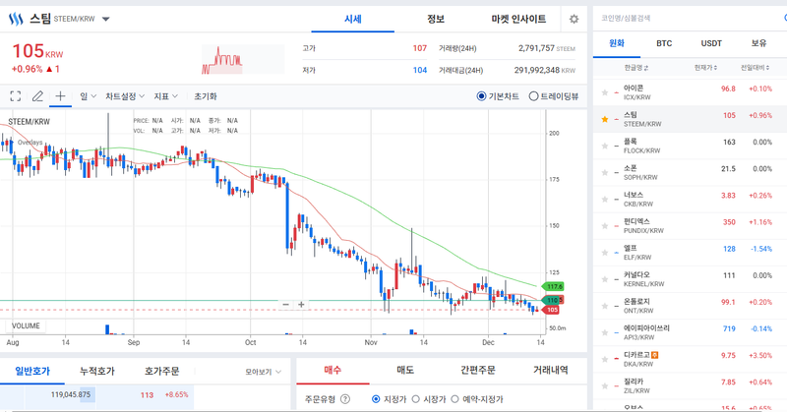This screenshot has width=787, height=412.
Task: Select the 트레이딩뷰 chart radio button
Action: pos(534,96)
